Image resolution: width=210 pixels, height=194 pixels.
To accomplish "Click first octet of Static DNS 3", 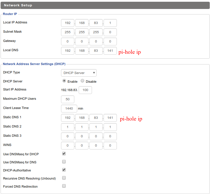I will coord(68,136).
